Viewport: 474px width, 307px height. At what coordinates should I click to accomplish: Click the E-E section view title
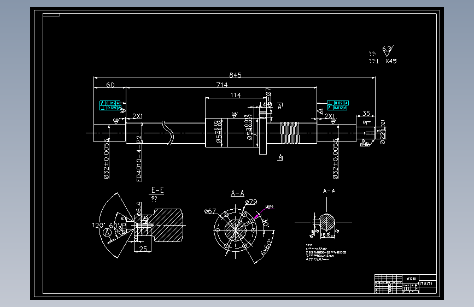pos(157,190)
